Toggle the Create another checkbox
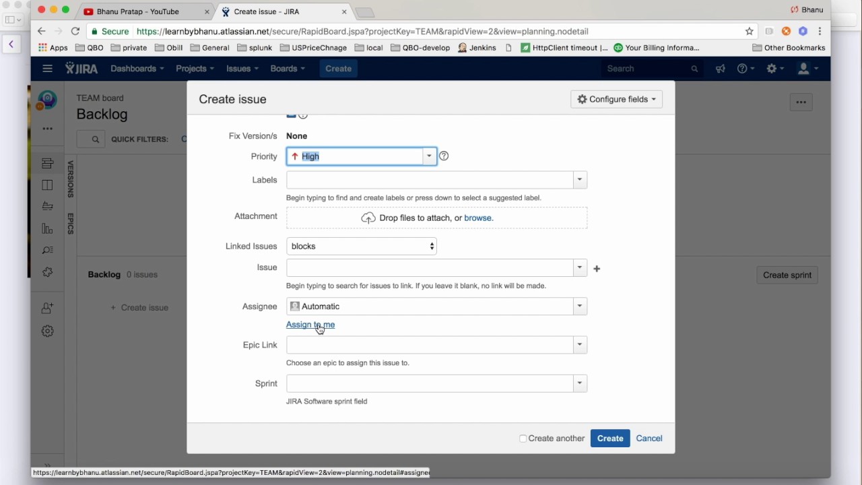Screen dimensions: 862x485 click(523, 439)
